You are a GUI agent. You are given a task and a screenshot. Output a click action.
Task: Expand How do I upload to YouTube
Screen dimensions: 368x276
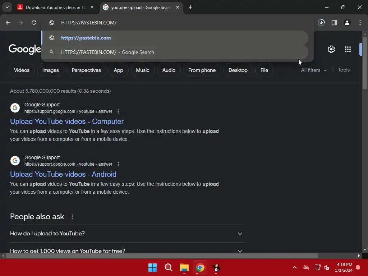point(127,234)
